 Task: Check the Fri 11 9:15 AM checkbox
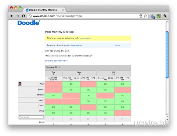[x=105, y=119]
